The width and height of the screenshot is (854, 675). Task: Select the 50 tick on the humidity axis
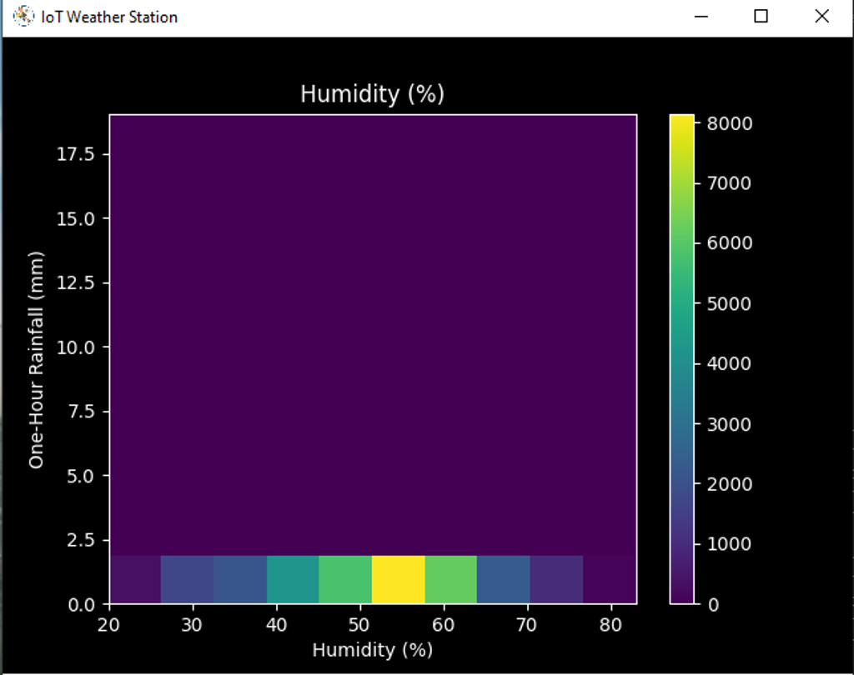(360, 624)
